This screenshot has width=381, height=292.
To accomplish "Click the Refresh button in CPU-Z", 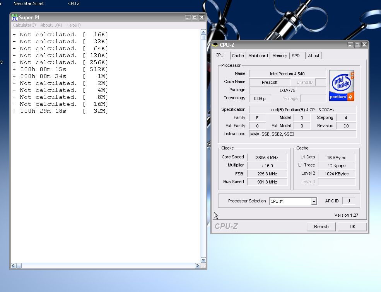I will (321, 227).
